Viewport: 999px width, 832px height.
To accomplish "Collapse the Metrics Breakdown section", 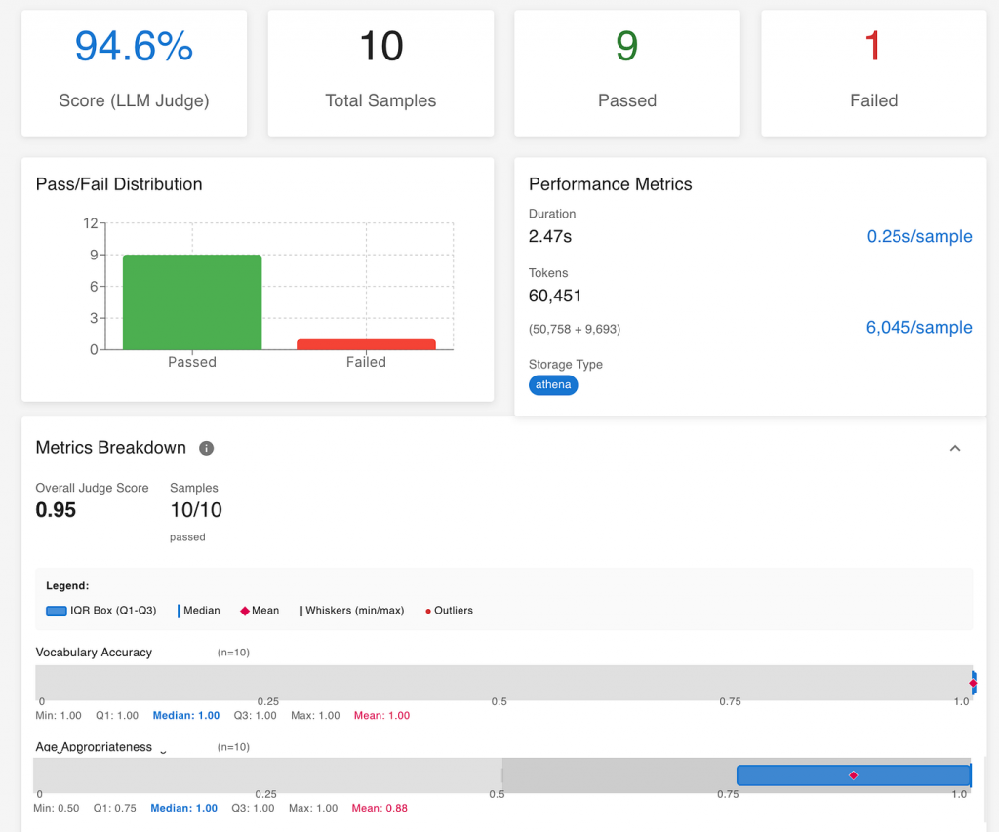I will pyautogui.click(x=955, y=448).
